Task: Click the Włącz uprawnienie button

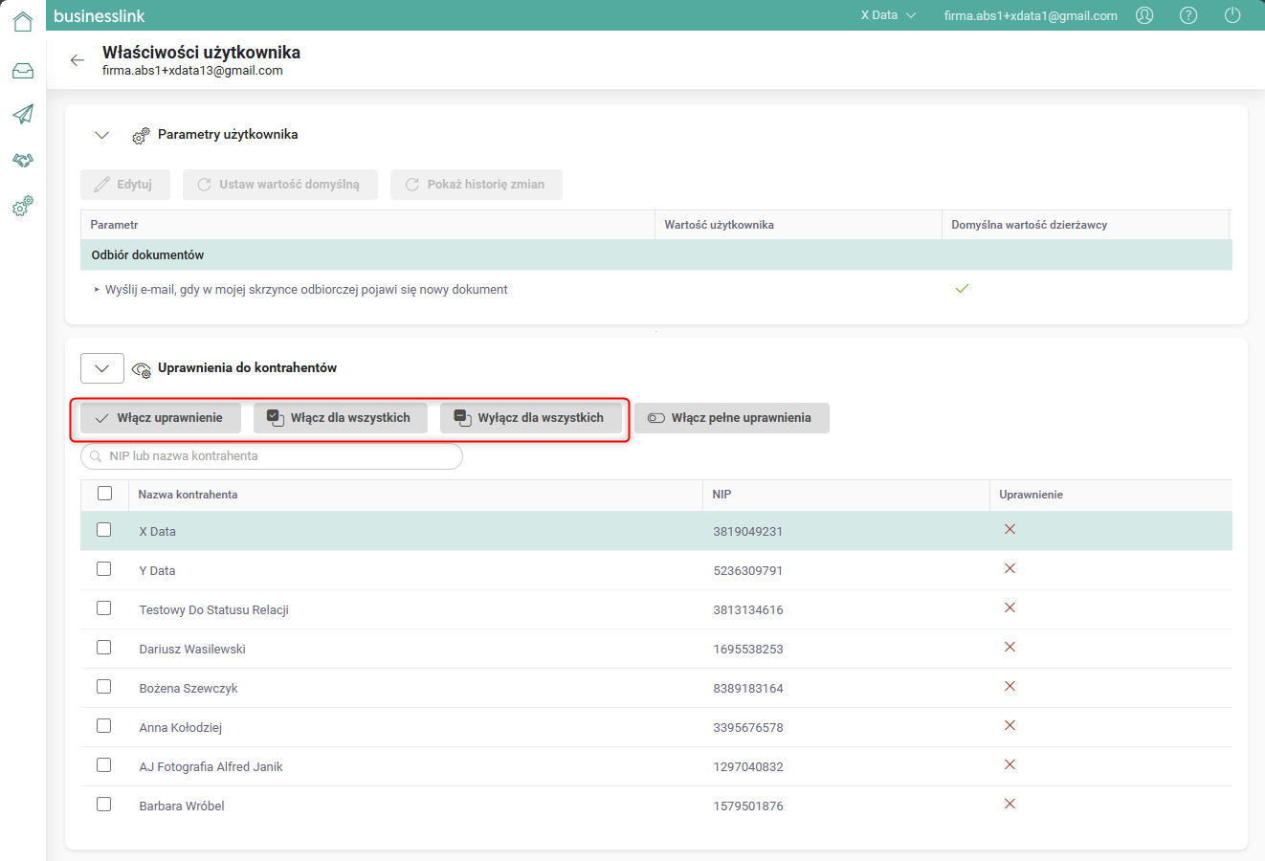Action: 161,418
